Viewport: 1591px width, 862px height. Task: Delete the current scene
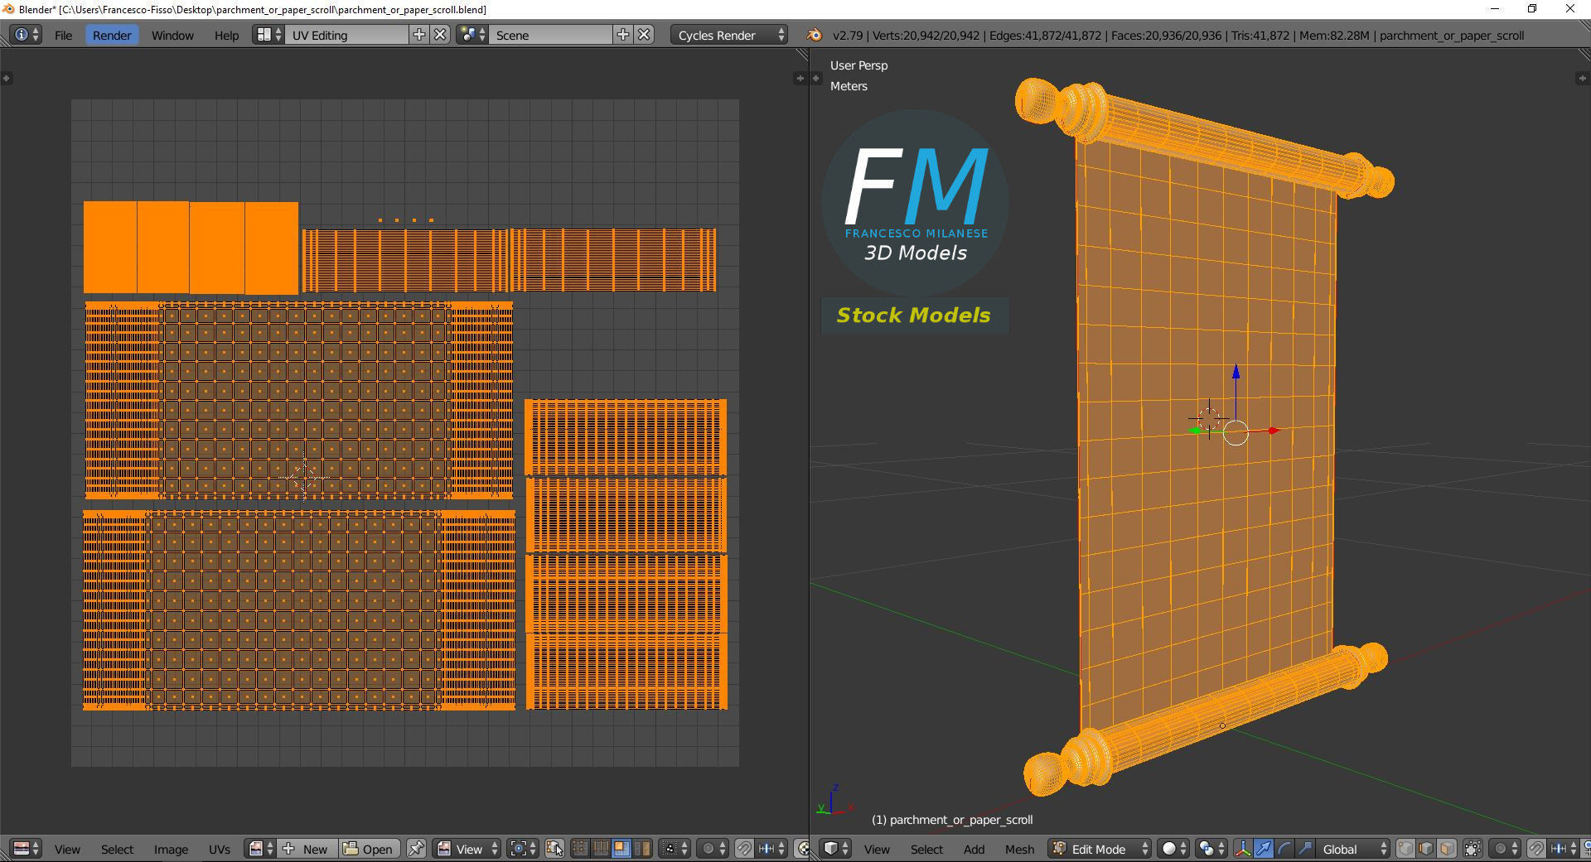pos(644,35)
